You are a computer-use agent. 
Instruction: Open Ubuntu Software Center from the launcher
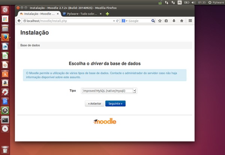click(x=5, y=74)
